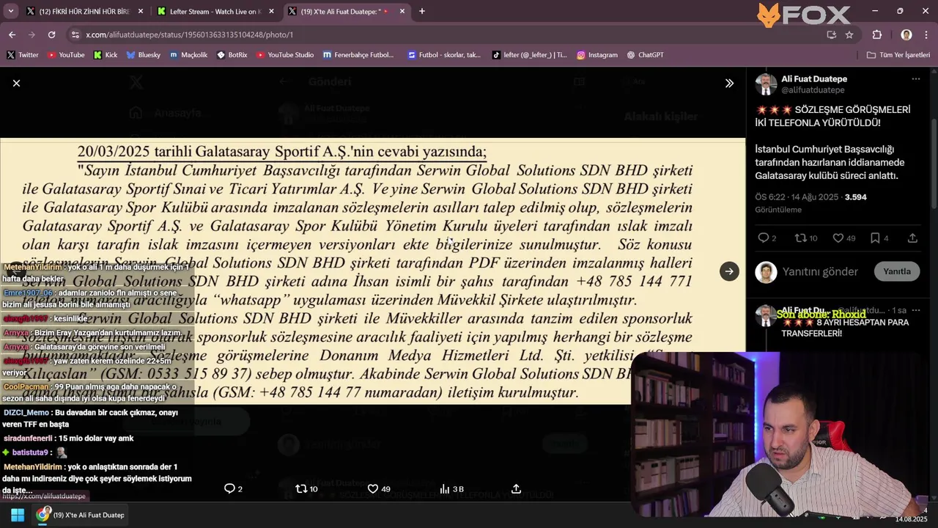The height and width of the screenshot is (528, 938).
Task: Open the install app icon in the address bar
Action: (831, 34)
